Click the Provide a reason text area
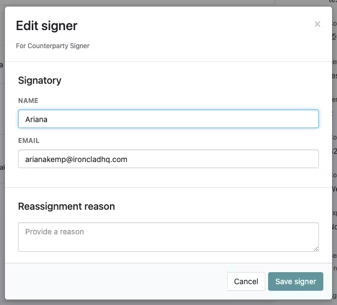The width and height of the screenshot is (337, 305). [168, 237]
